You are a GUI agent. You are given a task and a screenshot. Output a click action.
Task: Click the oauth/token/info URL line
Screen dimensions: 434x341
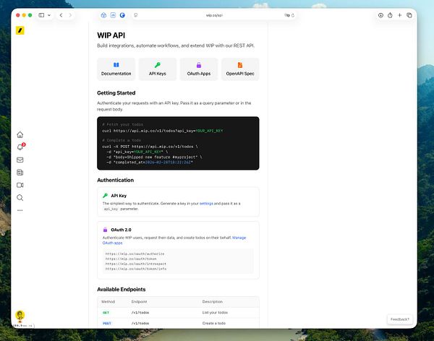point(136,269)
